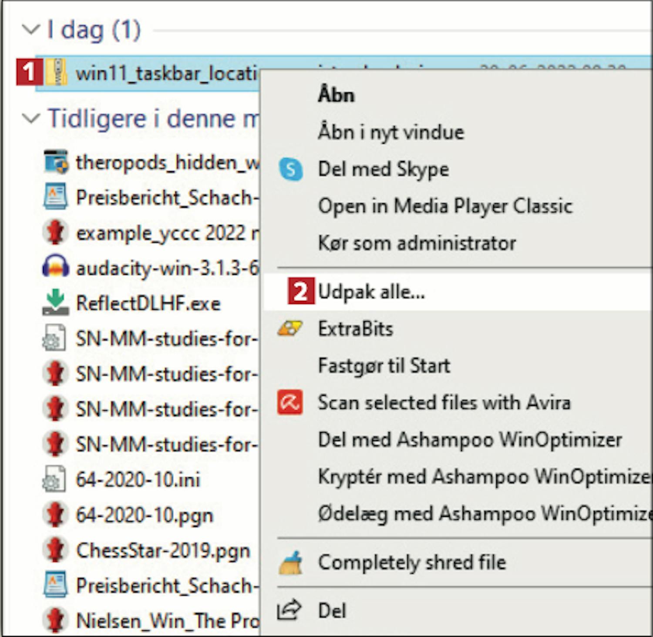
Task: Click the Nielsen_Win_The Pro chess icon
Action: pyautogui.click(x=55, y=620)
